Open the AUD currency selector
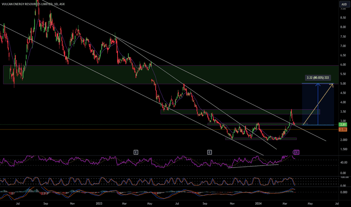The width and height of the screenshot is (351, 207). click(x=344, y=4)
